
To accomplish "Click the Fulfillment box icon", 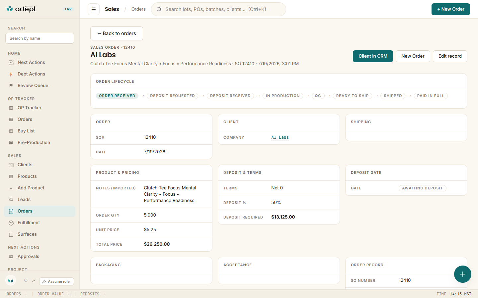I will (x=11, y=223).
